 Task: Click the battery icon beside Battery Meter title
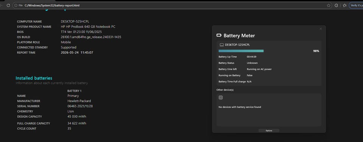click(x=219, y=35)
